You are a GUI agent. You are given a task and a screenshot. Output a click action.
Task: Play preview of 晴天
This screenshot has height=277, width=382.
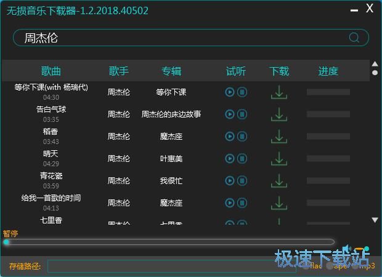pyautogui.click(x=230, y=158)
